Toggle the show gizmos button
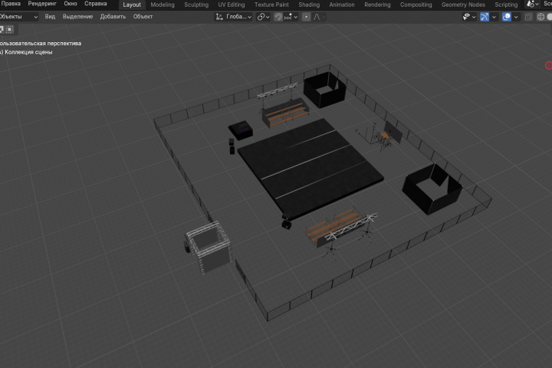Image resolution: width=552 pixels, height=368 pixels. tap(485, 17)
